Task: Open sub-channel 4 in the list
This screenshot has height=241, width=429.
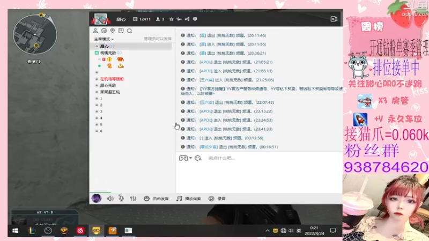Action: coord(101,118)
